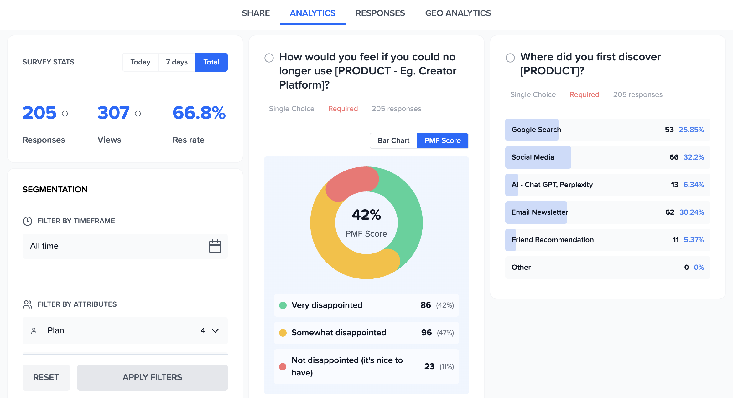Image resolution: width=733 pixels, height=398 pixels.
Task: Switch the PMF question to Bar Chart view
Action: coord(393,140)
